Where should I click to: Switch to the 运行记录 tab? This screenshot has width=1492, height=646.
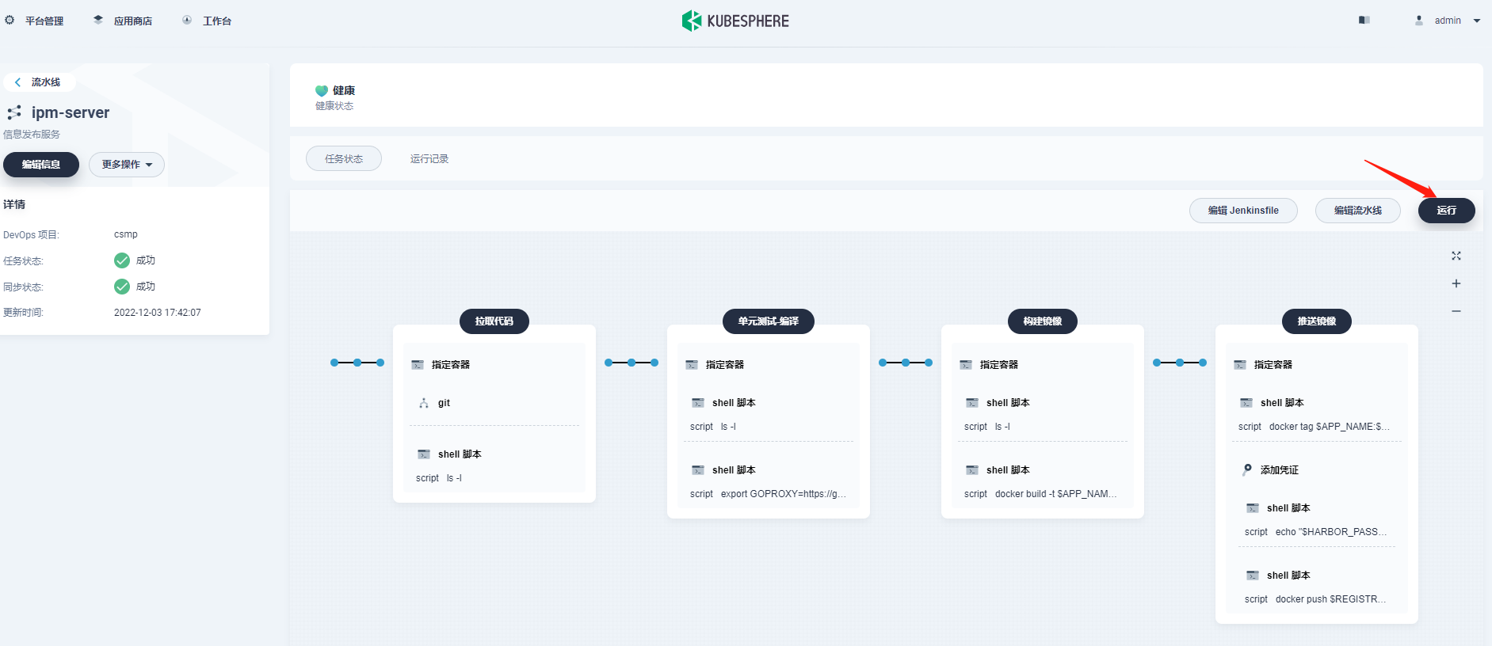pyautogui.click(x=429, y=158)
